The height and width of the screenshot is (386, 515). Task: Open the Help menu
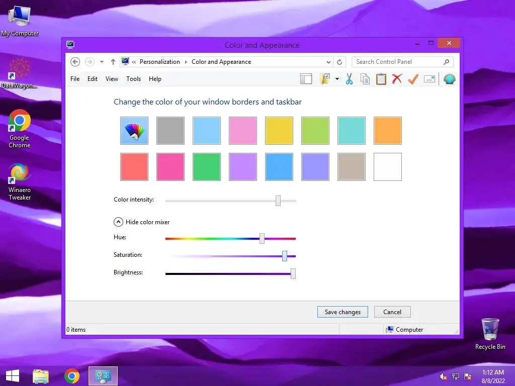pyautogui.click(x=155, y=79)
